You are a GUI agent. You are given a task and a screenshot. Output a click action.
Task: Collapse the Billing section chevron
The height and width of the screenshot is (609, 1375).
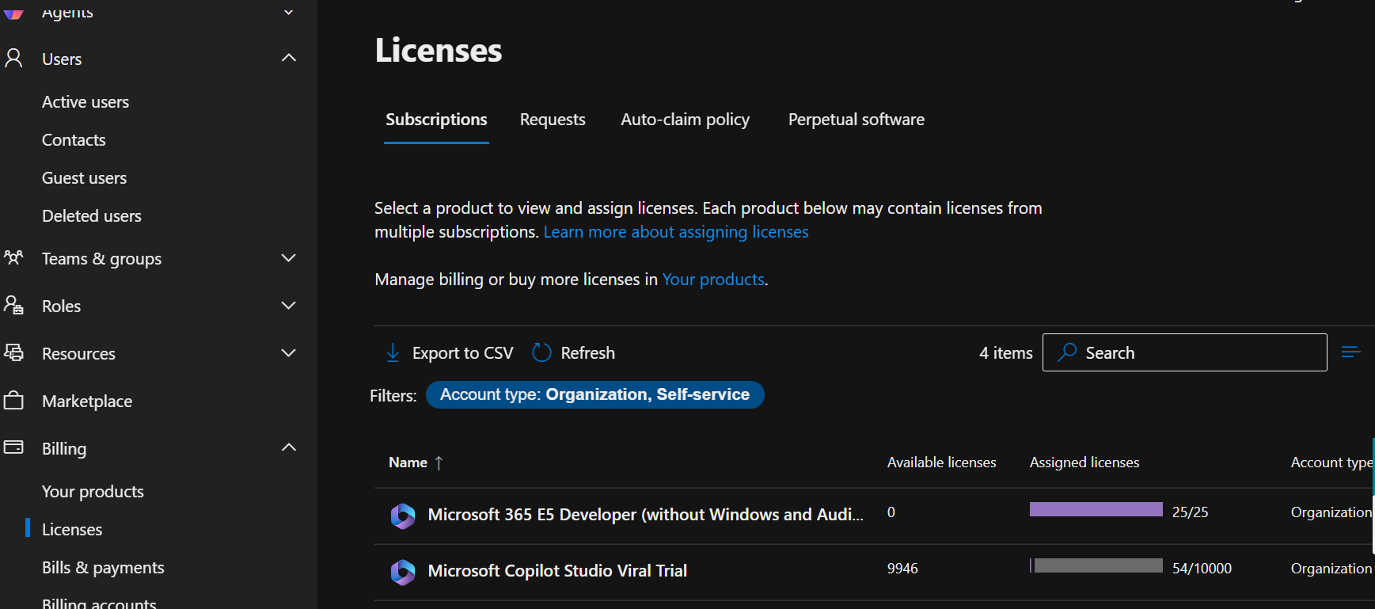tap(289, 447)
